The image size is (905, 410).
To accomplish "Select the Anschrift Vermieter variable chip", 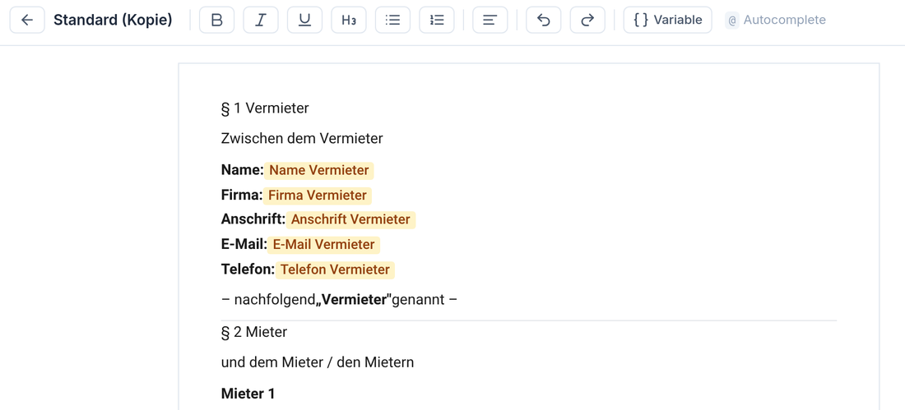I will click(351, 219).
